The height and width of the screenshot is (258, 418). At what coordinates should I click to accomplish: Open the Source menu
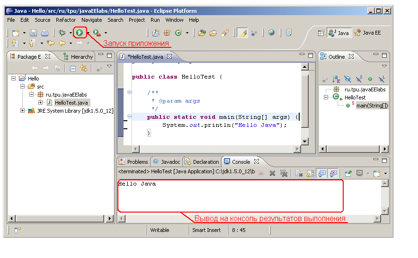coord(43,20)
